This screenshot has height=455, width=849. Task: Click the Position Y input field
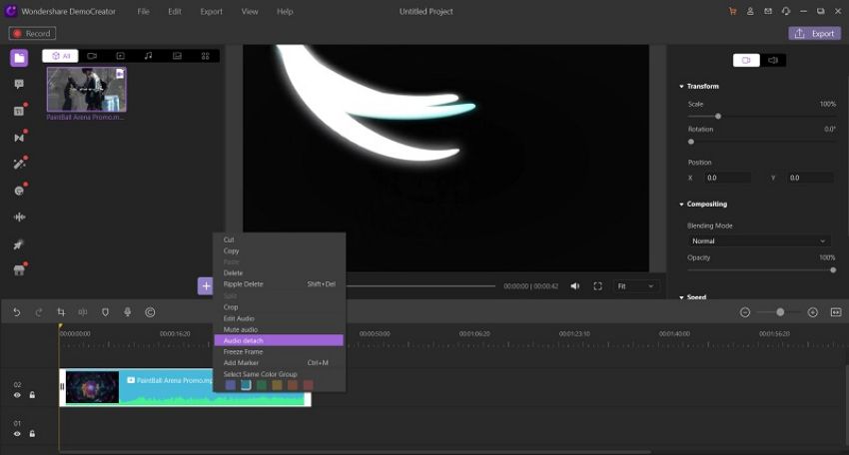[x=810, y=178]
